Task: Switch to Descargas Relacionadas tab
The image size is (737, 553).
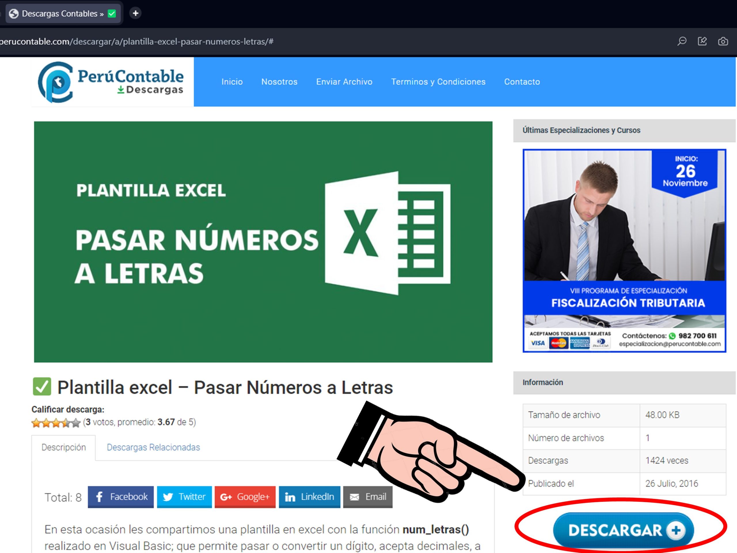Action: coord(153,447)
